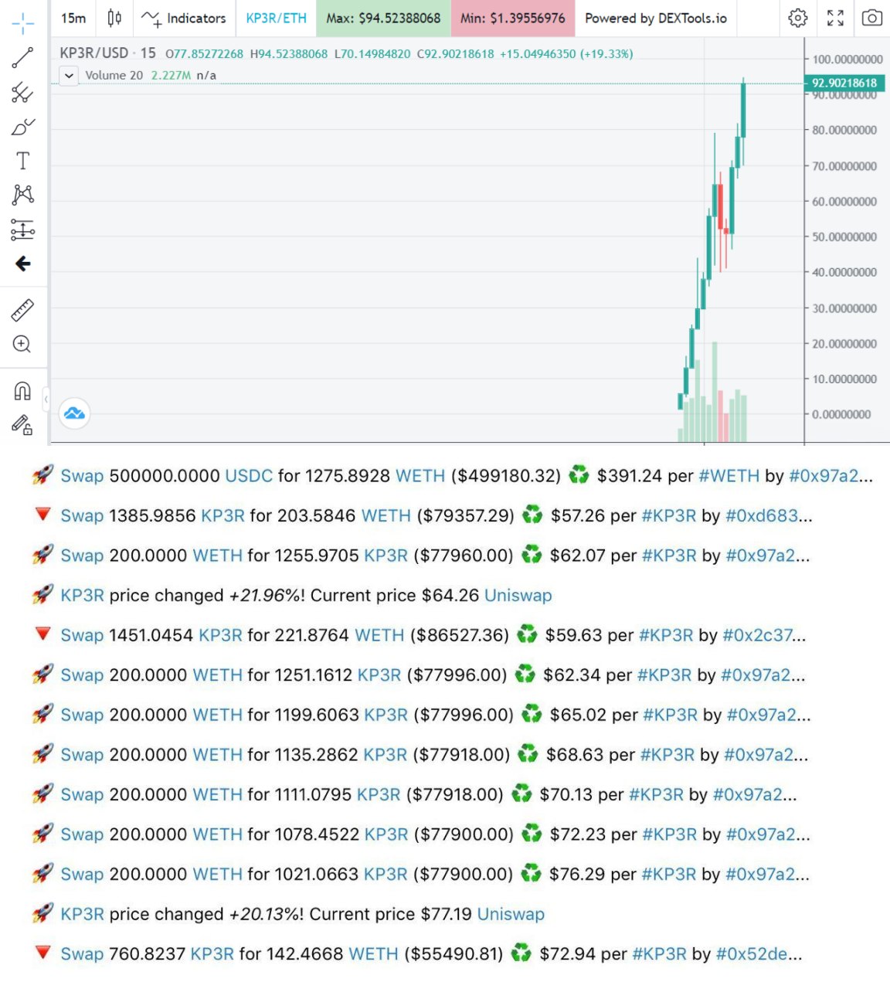
Task: Open address 0x52de... link
Action: click(x=759, y=953)
